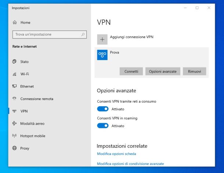Connect to the Prova VPN
This screenshot has width=224, height=173.
(131, 71)
